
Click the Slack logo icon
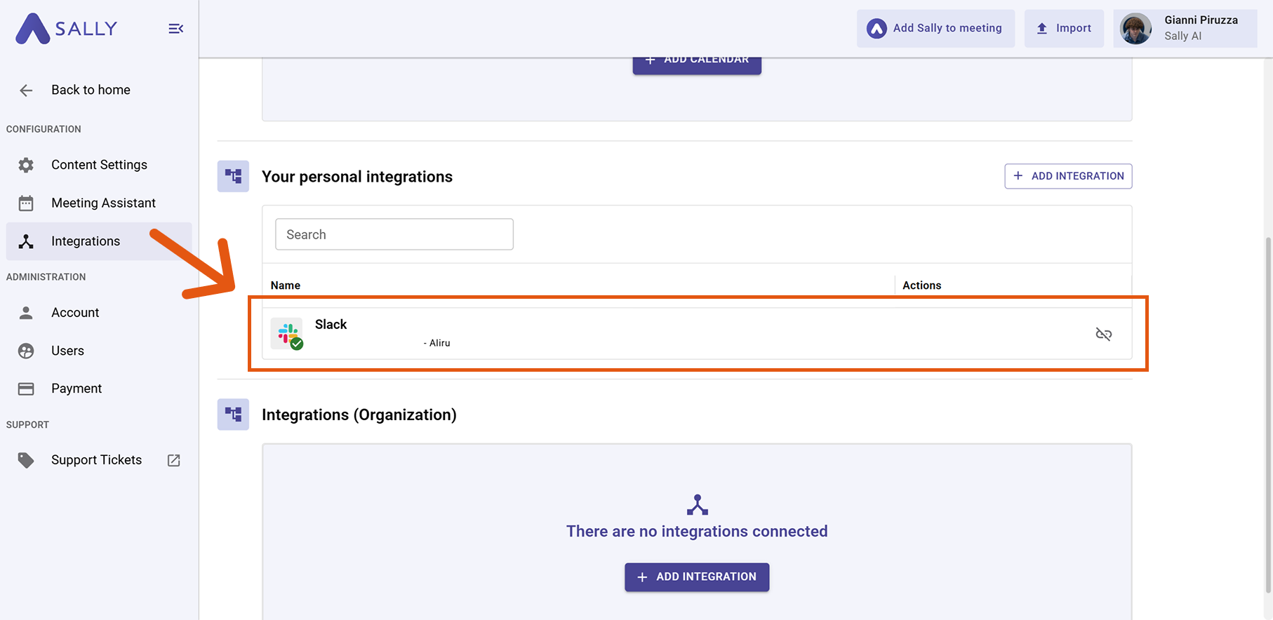(287, 333)
